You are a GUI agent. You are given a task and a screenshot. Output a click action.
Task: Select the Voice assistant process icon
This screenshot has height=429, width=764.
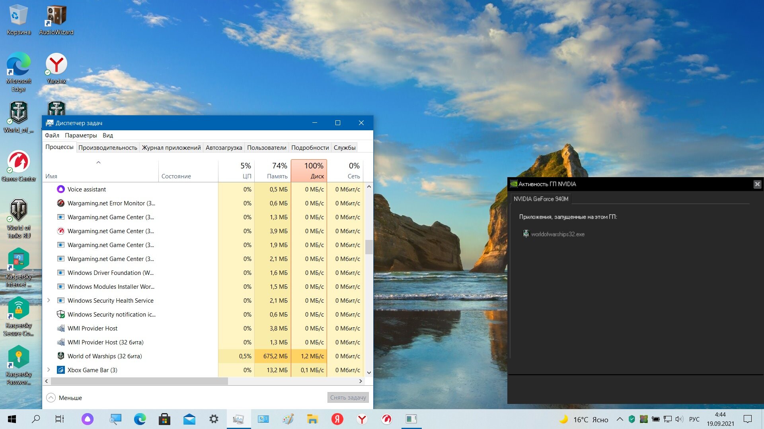coord(61,189)
